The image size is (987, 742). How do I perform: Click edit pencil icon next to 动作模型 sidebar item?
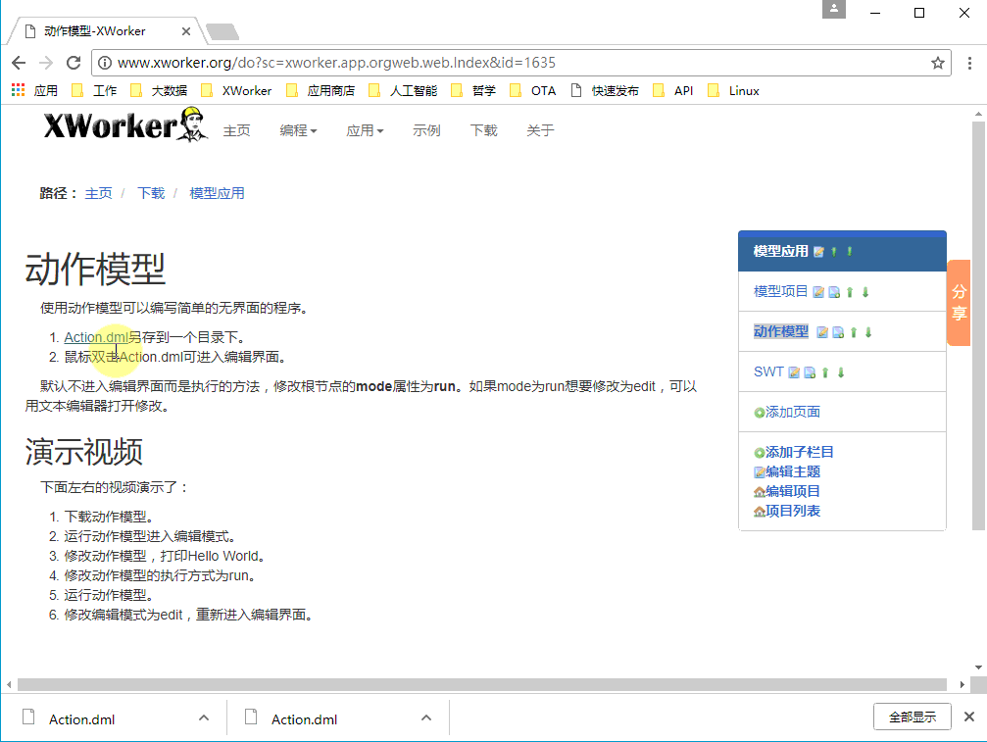click(x=822, y=332)
